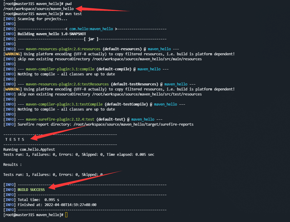Click the 'Finished at: 2022-04-08T14:59:27+08:00' timestamp
This screenshot has width=290, height=222.
pos(57,205)
